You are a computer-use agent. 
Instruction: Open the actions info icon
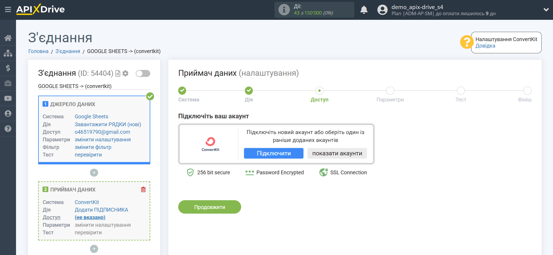coord(284,10)
